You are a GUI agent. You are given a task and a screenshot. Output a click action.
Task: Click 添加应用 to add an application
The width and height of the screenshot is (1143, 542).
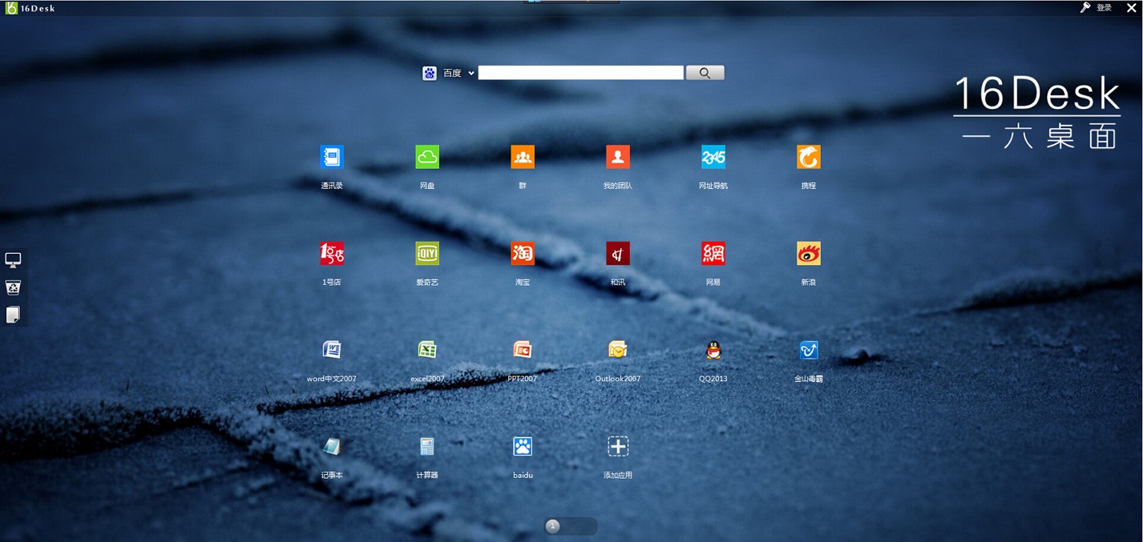[617, 446]
